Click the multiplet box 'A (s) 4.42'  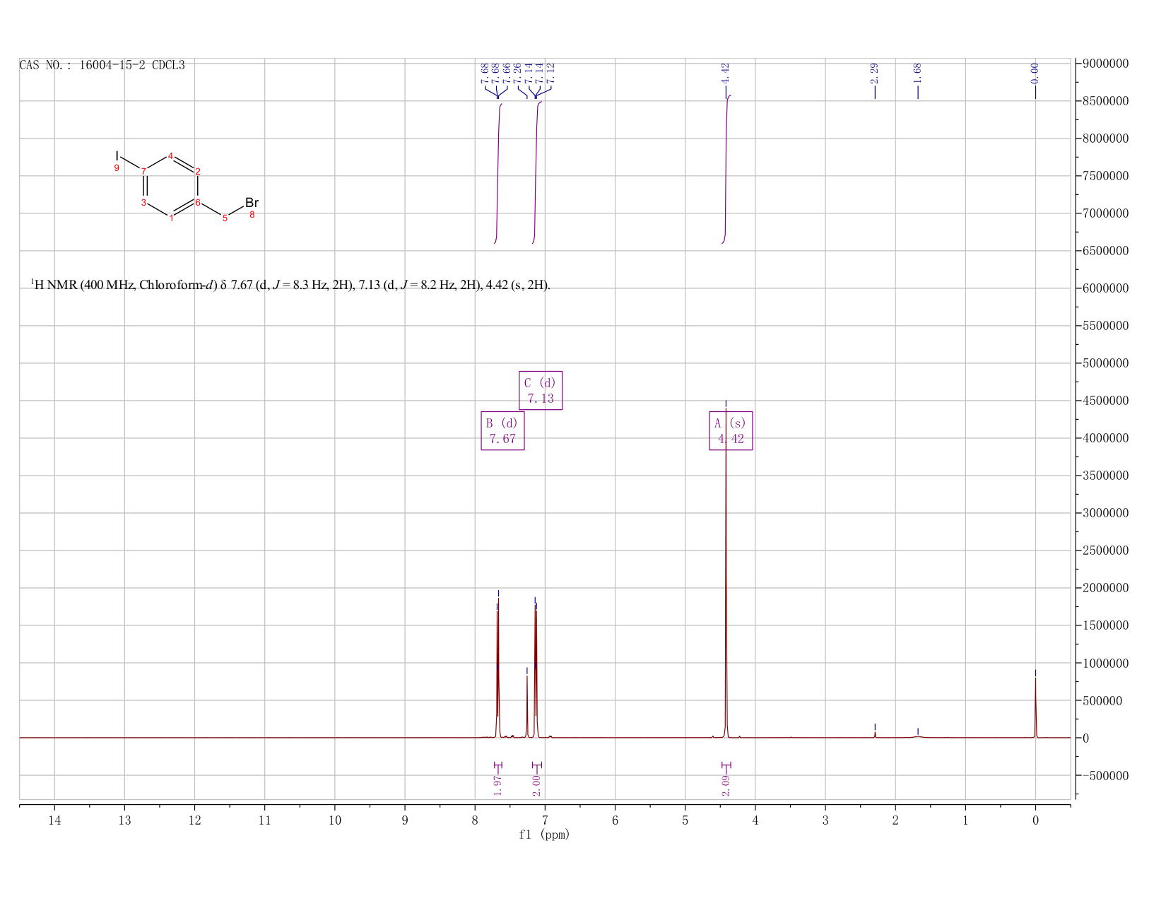click(731, 430)
